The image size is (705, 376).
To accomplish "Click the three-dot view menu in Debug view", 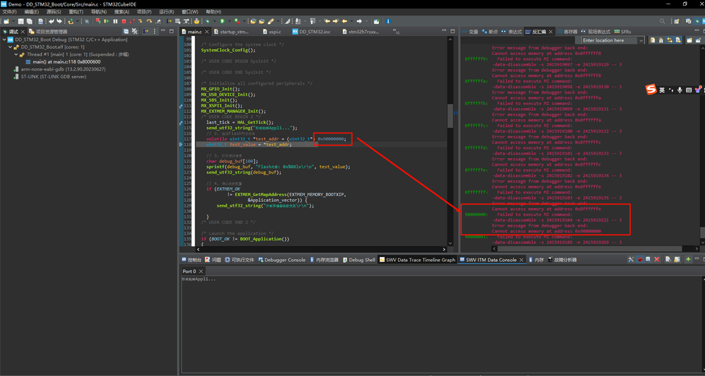I will click(x=155, y=32).
